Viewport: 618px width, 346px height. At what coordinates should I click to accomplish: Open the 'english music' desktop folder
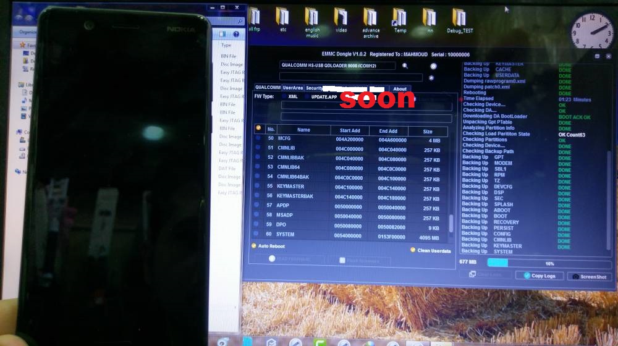tap(311, 23)
